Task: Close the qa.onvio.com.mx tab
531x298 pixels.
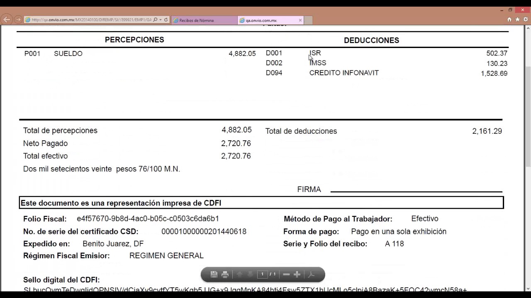Action: (300, 20)
